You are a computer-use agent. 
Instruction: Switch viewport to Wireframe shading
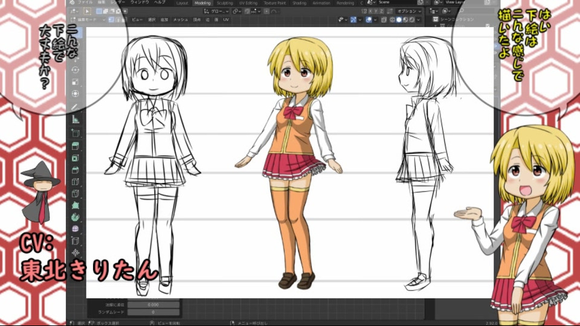[393, 19]
